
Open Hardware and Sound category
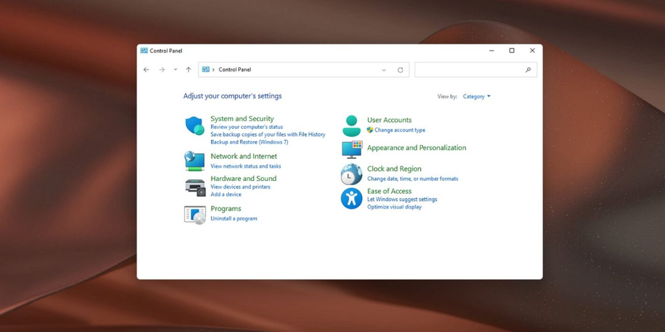click(x=243, y=178)
